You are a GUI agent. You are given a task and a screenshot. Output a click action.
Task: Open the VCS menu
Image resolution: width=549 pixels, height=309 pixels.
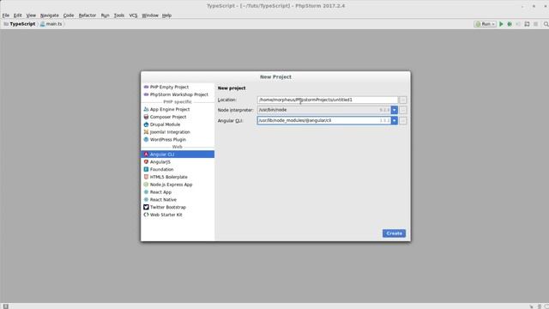133,15
